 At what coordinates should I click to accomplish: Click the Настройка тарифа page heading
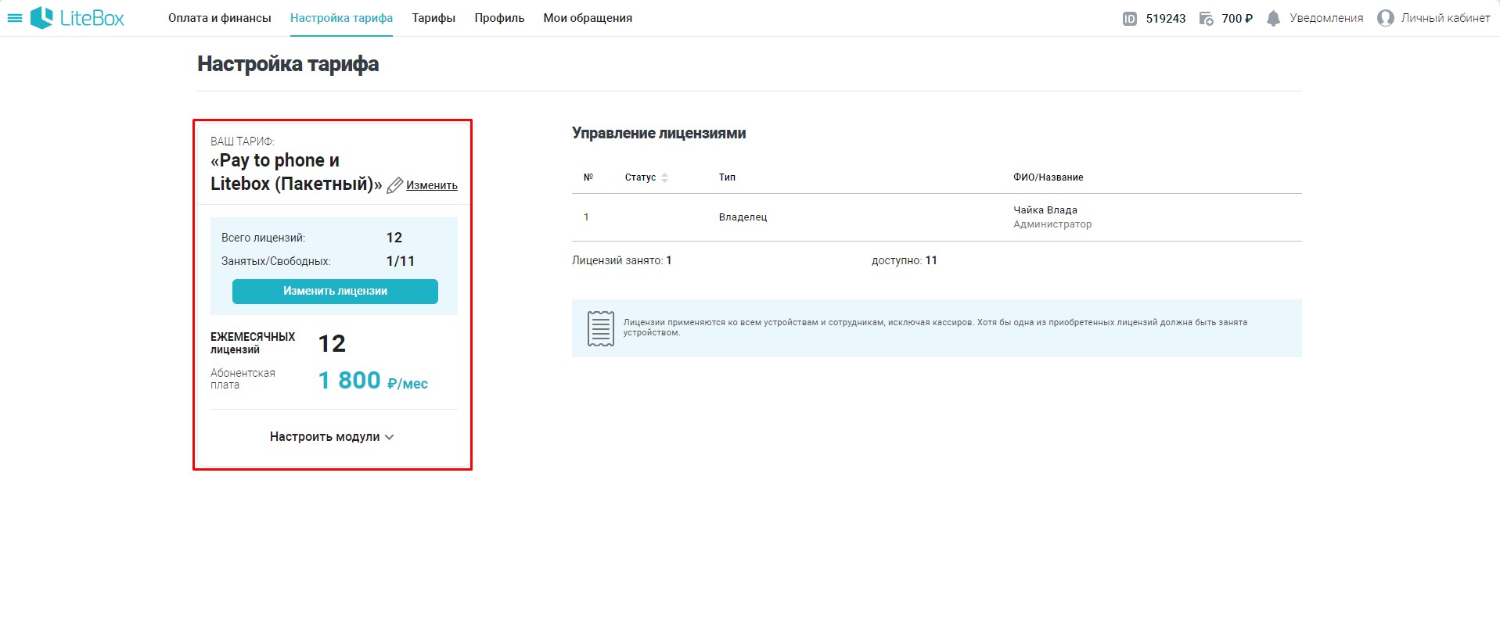tap(288, 64)
